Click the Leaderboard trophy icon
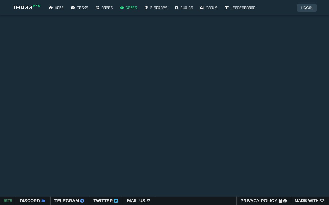This screenshot has height=205, width=329. 226,8
